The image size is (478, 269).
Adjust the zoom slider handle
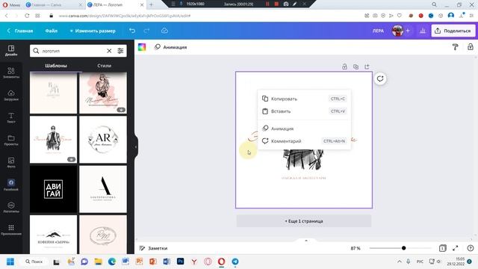[x=403, y=248]
